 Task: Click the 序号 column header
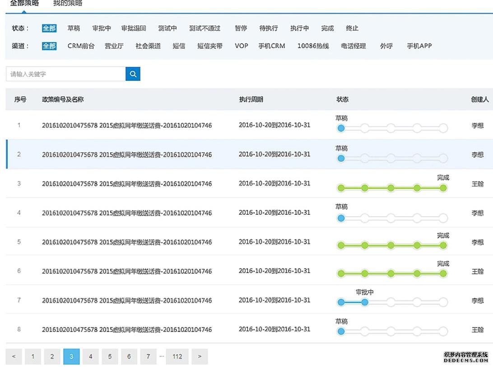(x=20, y=99)
